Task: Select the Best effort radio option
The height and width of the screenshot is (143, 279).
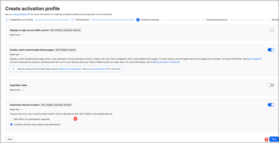Action: [11, 119]
